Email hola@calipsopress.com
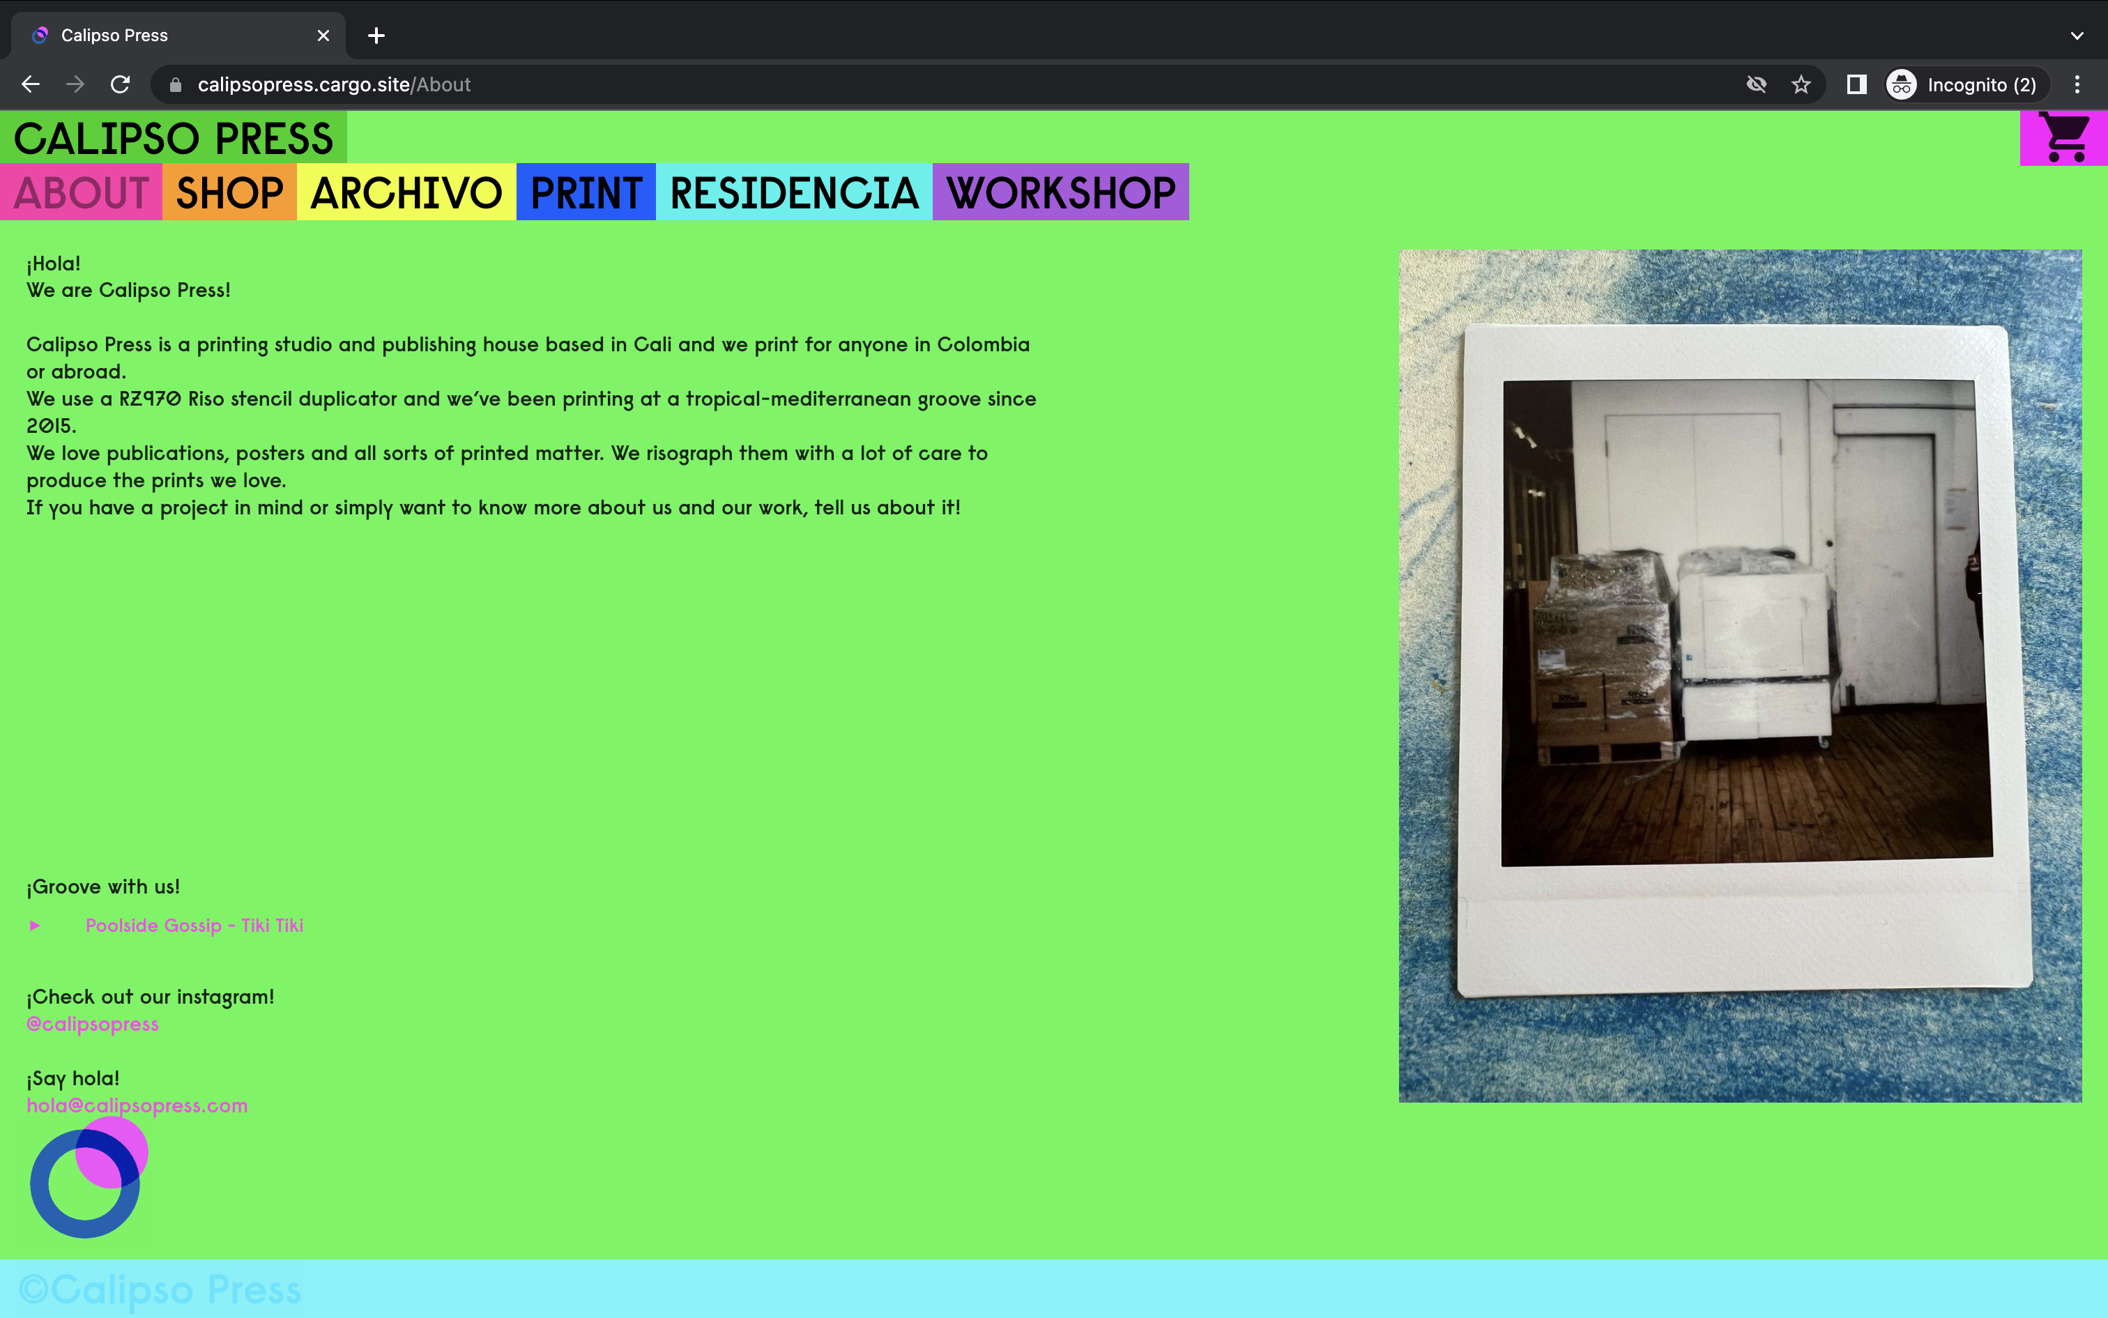 137,1105
